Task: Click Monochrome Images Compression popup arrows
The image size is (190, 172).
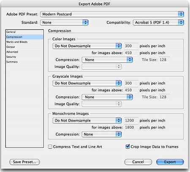Action: [x=119, y=134]
